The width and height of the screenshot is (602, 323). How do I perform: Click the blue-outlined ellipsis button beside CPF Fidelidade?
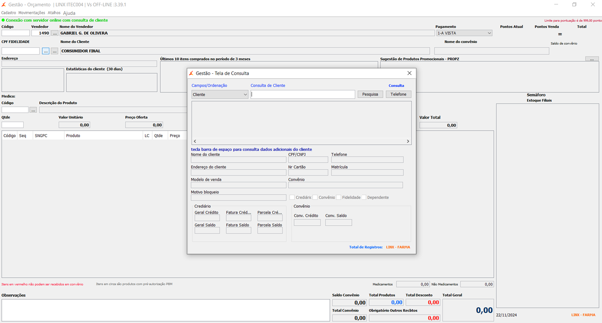(46, 51)
